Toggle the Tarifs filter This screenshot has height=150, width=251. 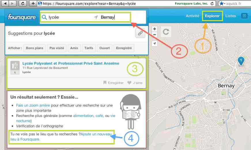coord(89,48)
